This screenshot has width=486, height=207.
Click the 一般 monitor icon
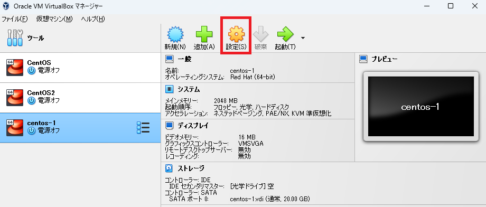[x=169, y=59]
